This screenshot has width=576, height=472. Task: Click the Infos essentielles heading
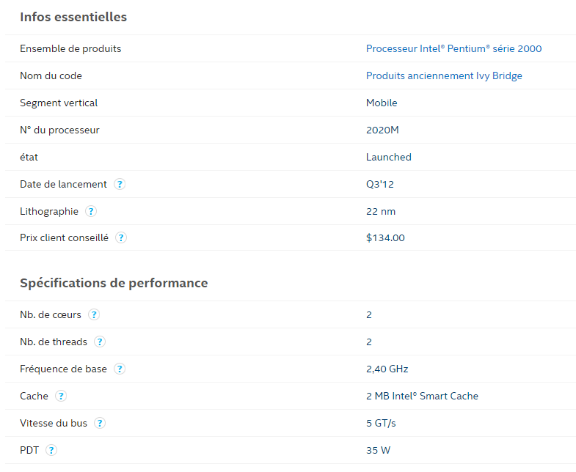73,17
